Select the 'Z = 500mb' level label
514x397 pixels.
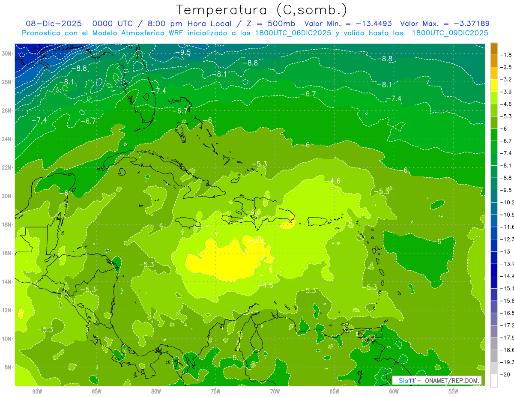click(x=269, y=24)
